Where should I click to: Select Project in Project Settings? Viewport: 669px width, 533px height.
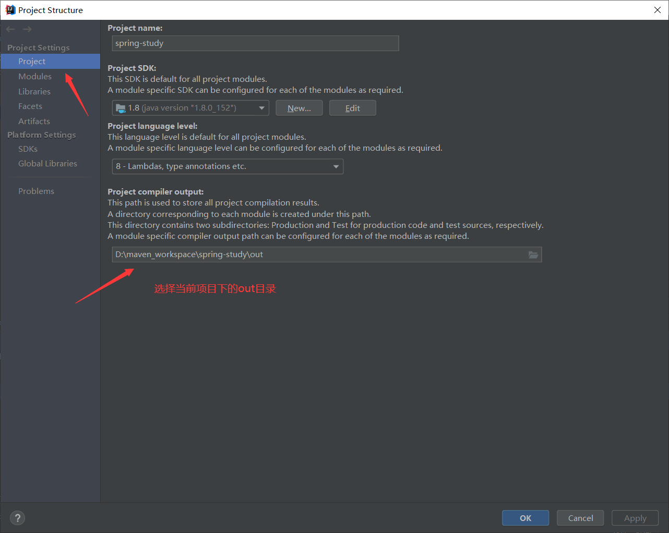coord(50,62)
